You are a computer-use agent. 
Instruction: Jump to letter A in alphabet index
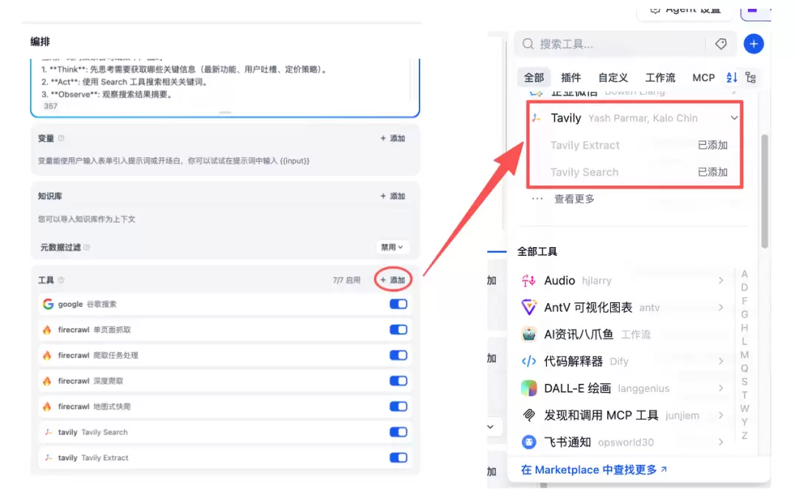(x=744, y=274)
